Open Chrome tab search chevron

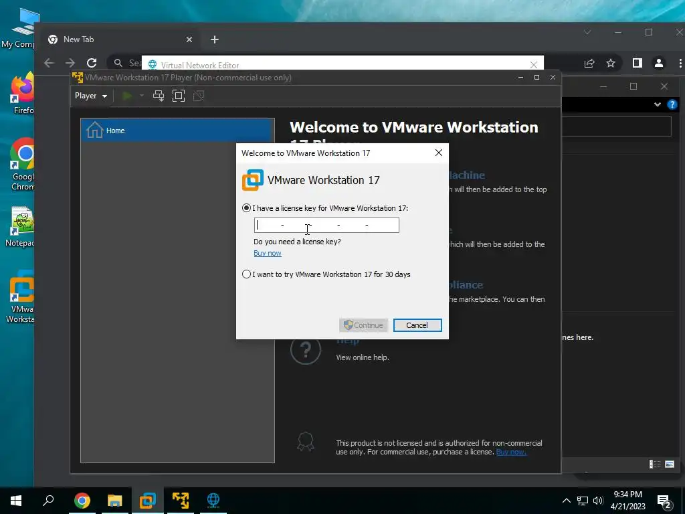pos(587,32)
